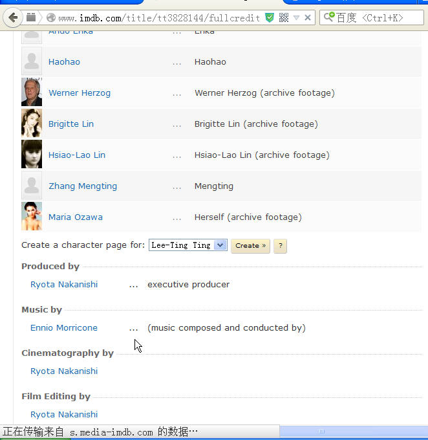Click the horizontal scrollbar thumb at bottom
Screen dimensions: 428x440
point(354,431)
